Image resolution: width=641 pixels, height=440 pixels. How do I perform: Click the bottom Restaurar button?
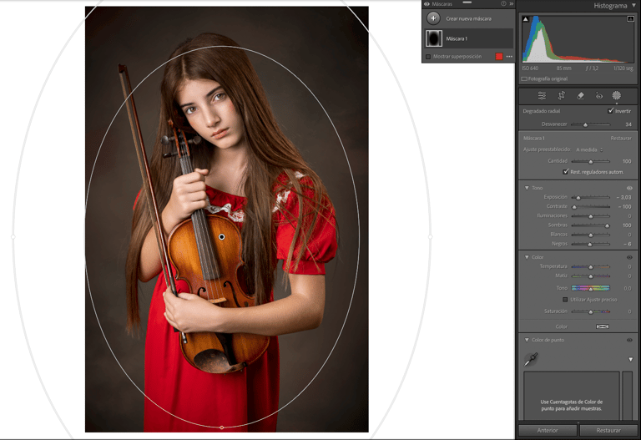pyautogui.click(x=608, y=430)
